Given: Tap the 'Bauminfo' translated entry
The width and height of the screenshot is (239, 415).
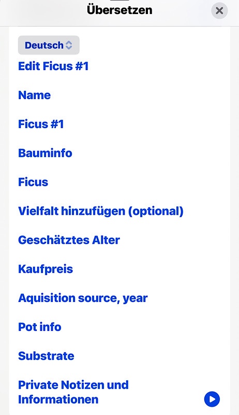Looking at the screenshot, I should click(x=45, y=153).
